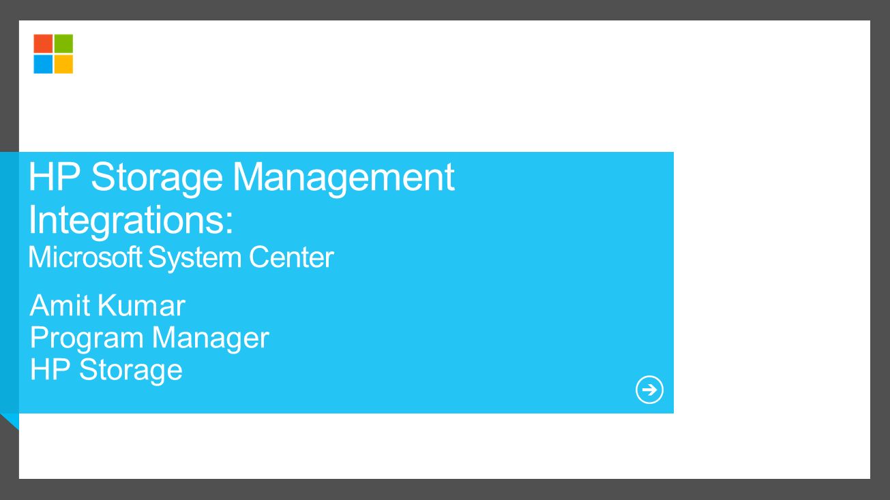890x500 pixels.
Task: Click the word "Microsoft" in the subtitle
Action: click(x=86, y=258)
